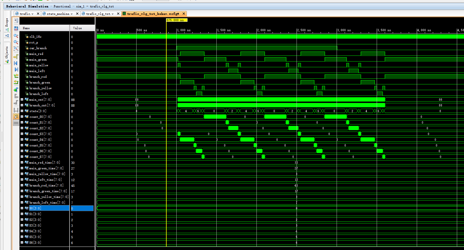This screenshot has height=250, width=464.
Task: Select the branch_yellow_time[7:0] signal name
Action: coord(49,197)
